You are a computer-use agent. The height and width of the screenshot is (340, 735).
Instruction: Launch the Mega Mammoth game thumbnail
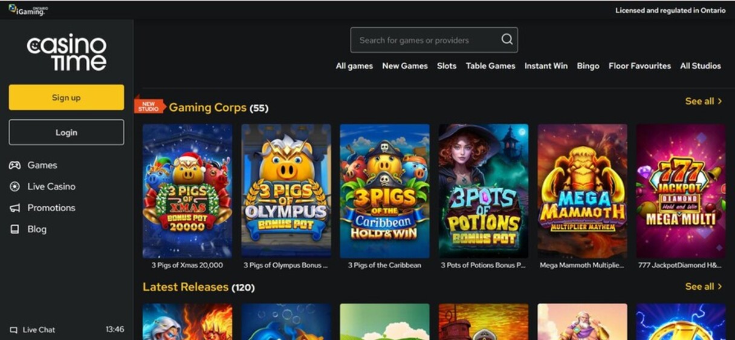click(582, 191)
